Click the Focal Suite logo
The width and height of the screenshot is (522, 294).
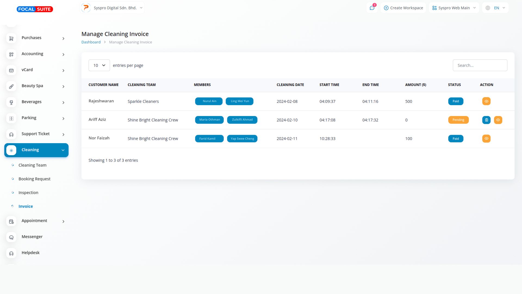(x=35, y=9)
